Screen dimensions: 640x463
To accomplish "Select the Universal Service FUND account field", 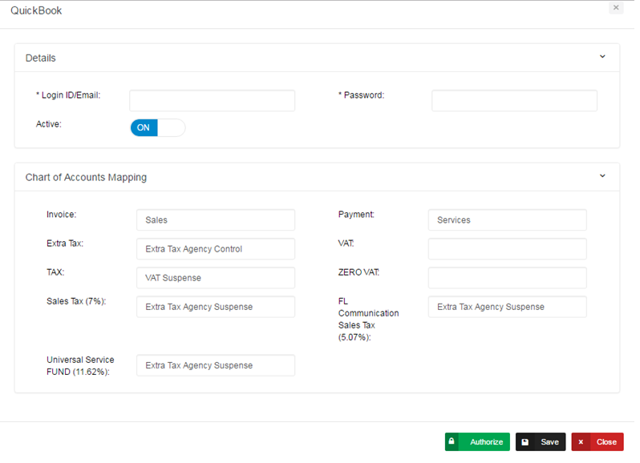I will [x=215, y=365].
